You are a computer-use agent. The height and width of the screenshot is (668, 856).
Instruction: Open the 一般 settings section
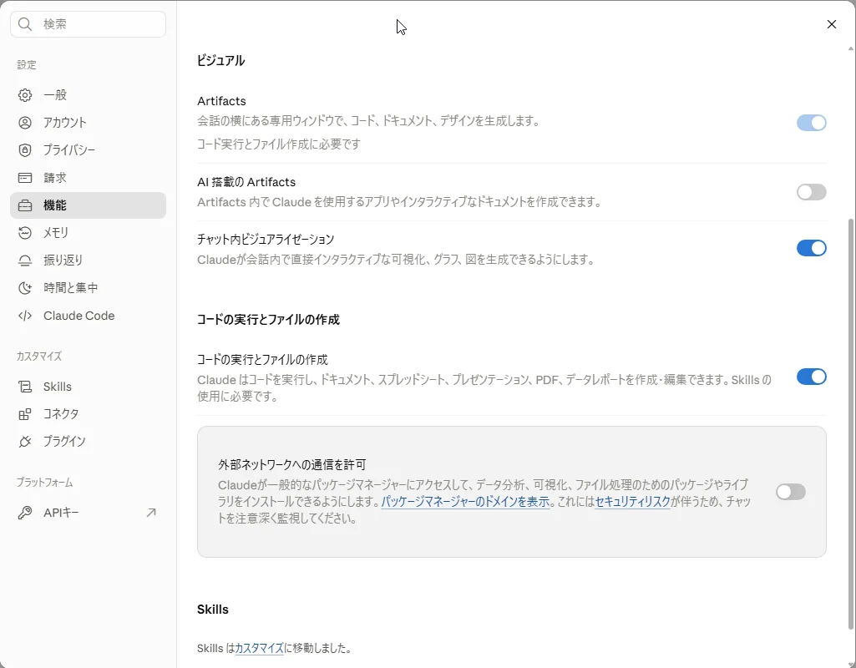pos(88,95)
